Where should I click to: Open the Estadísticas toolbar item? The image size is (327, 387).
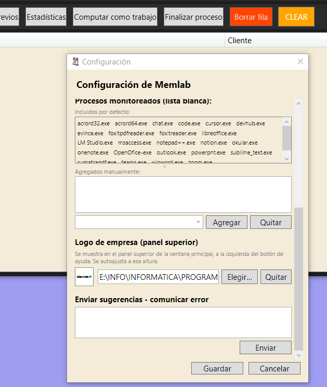[x=46, y=17]
